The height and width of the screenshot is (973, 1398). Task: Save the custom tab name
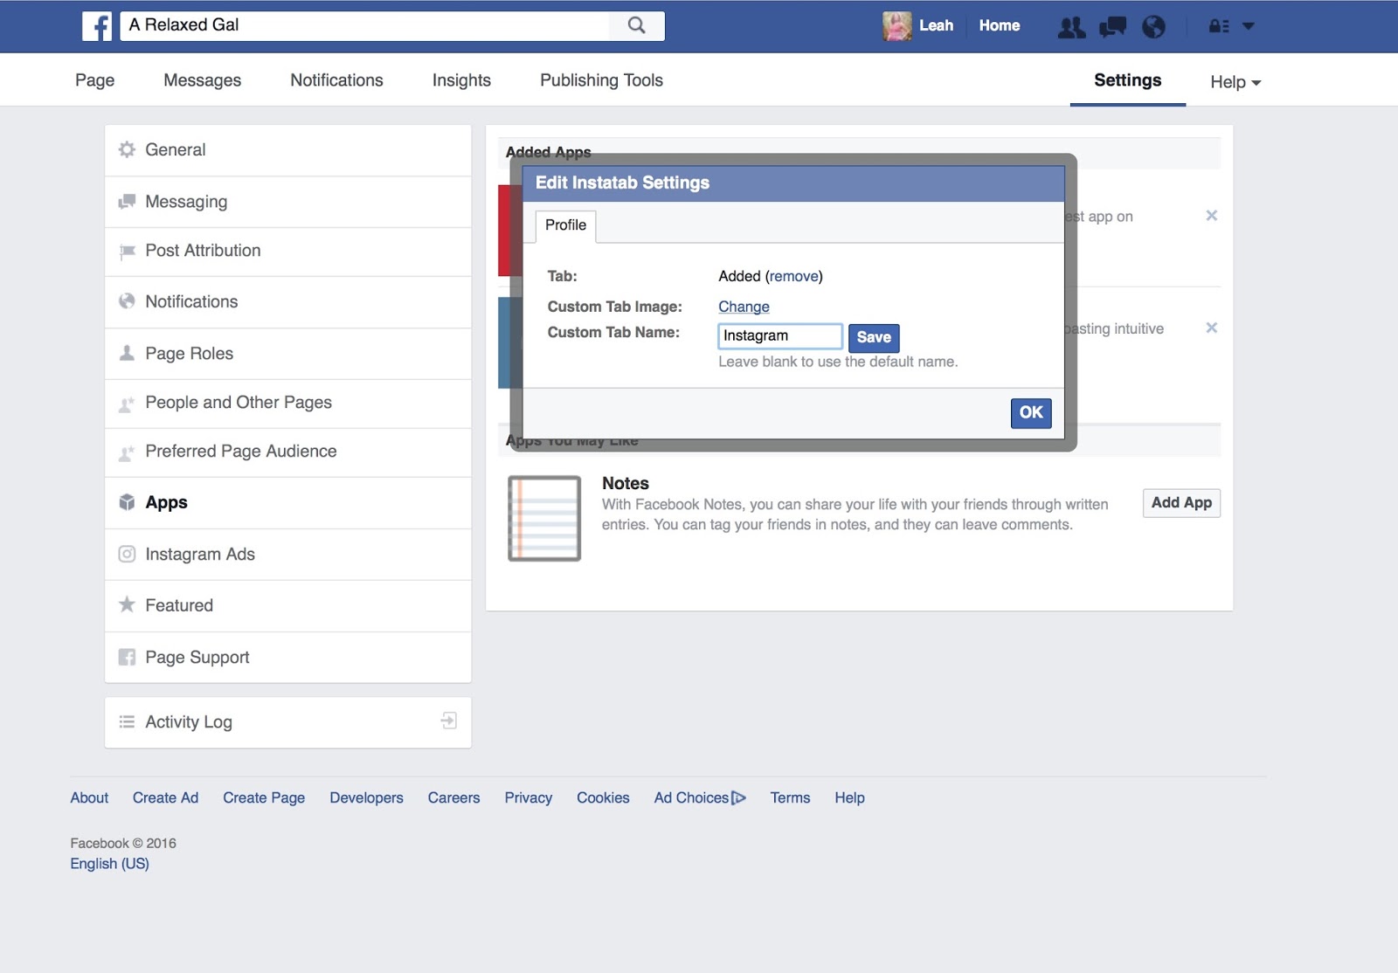coord(874,337)
